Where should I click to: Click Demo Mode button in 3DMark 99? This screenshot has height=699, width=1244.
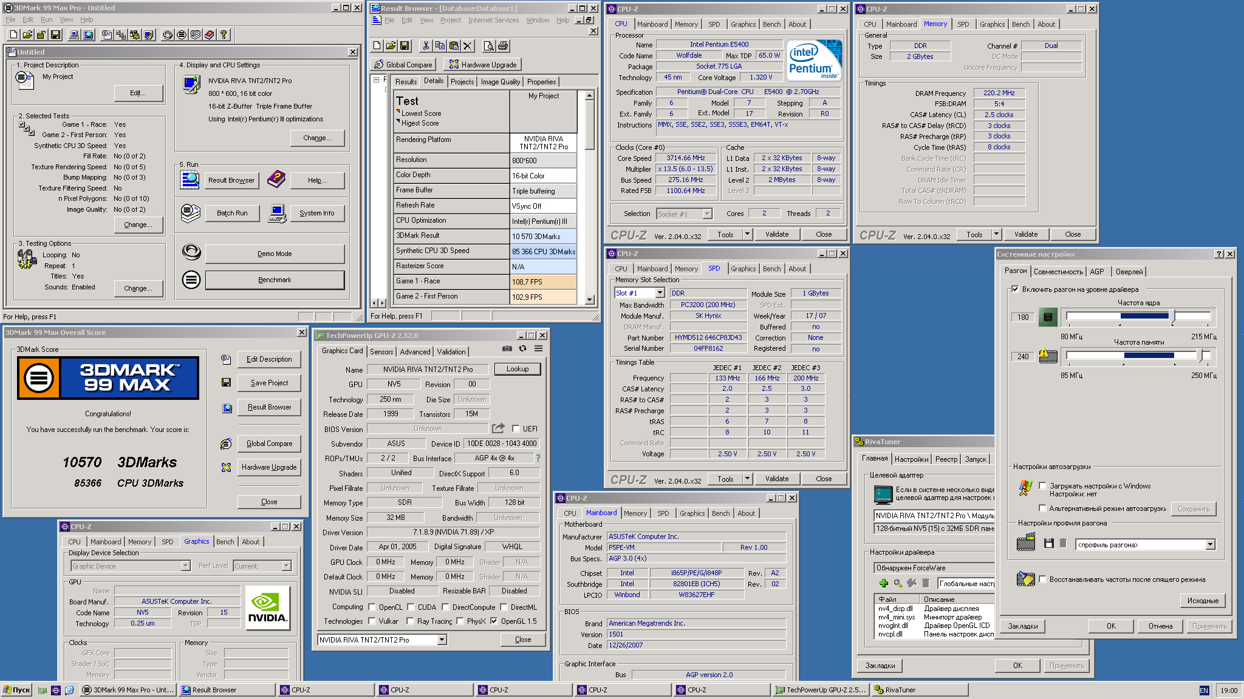(x=275, y=254)
